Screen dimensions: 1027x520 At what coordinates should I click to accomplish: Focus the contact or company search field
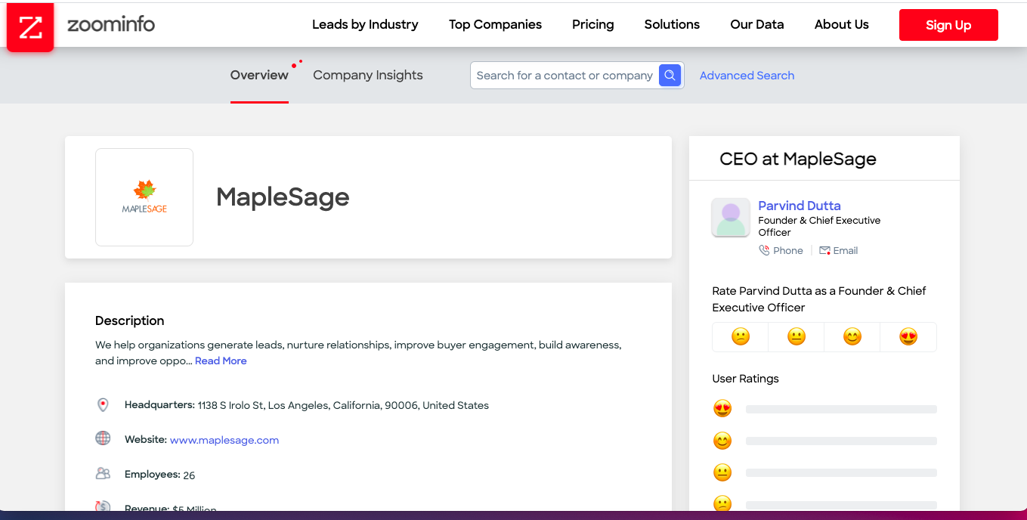click(x=565, y=76)
